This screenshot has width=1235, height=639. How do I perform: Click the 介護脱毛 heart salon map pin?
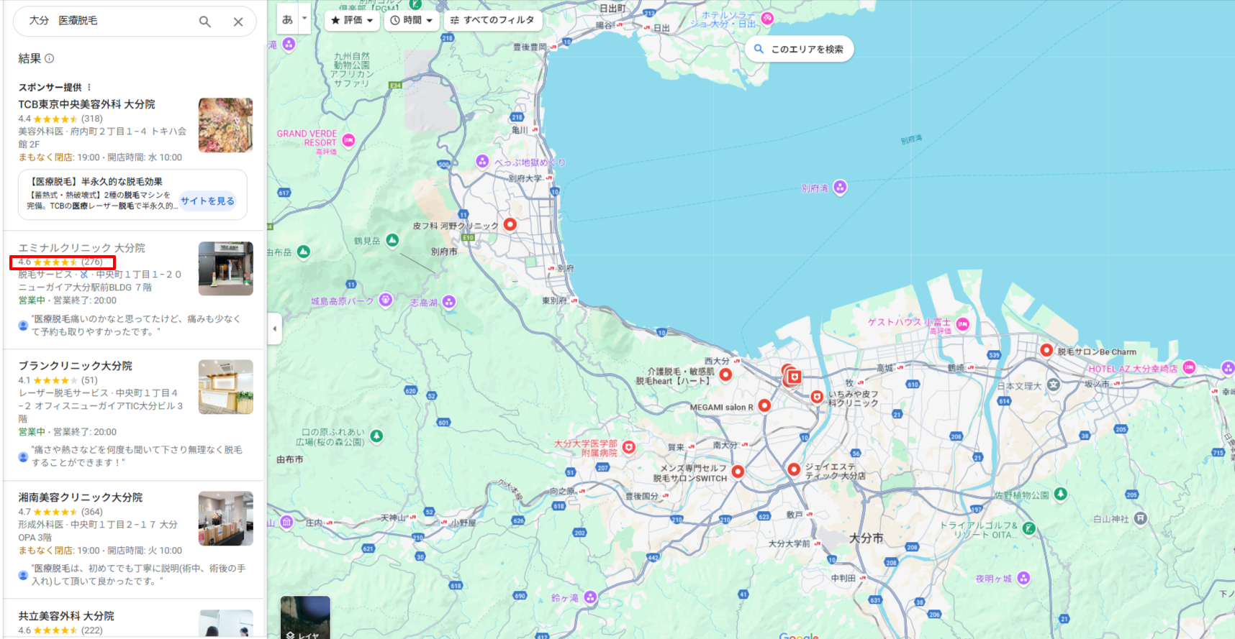(x=725, y=374)
